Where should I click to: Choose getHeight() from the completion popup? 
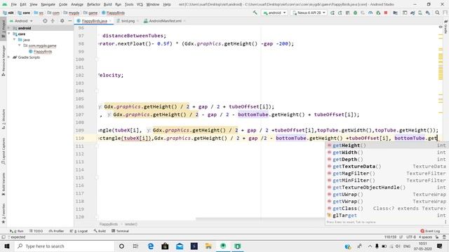[x=386, y=146]
